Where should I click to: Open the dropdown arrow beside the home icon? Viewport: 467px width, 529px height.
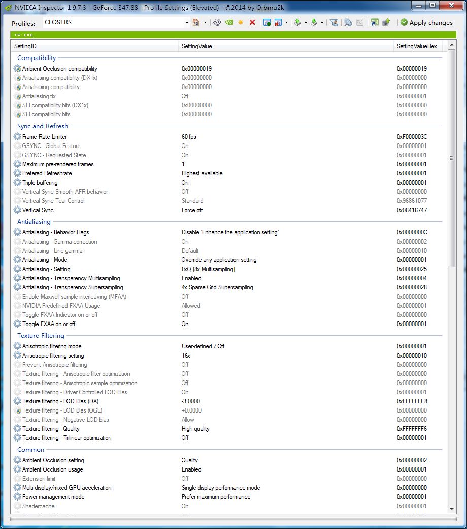(x=205, y=22)
